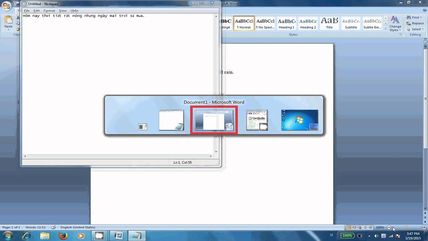Click the zoom out minus button

click(x=389, y=228)
